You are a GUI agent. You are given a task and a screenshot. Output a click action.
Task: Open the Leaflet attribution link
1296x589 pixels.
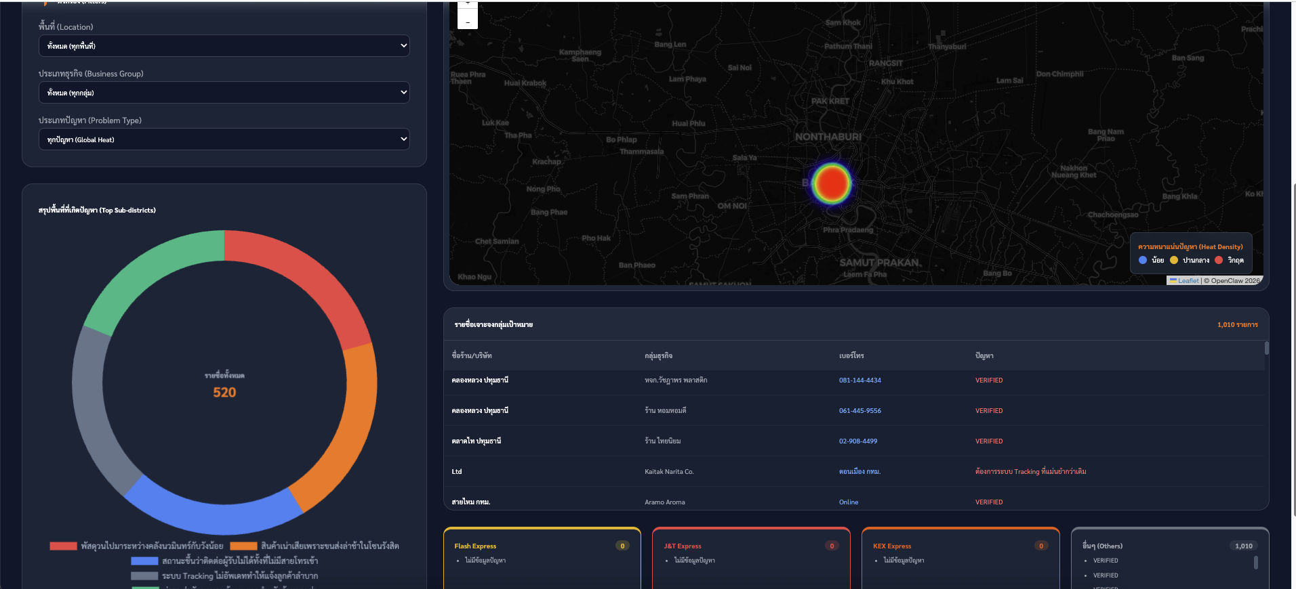[x=1188, y=280]
